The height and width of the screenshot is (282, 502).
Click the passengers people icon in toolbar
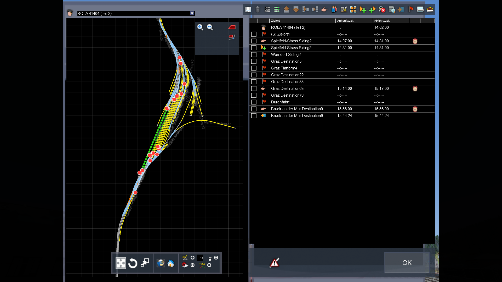pyautogui.click(x=334, y=10)
